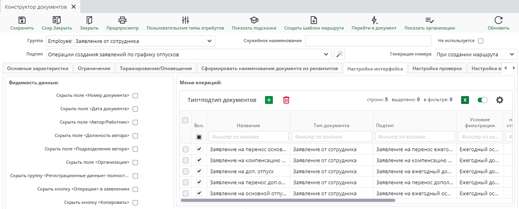
Task: Expand the Группа dropdown
Action: pyautogui.click(x=209, y=41)
